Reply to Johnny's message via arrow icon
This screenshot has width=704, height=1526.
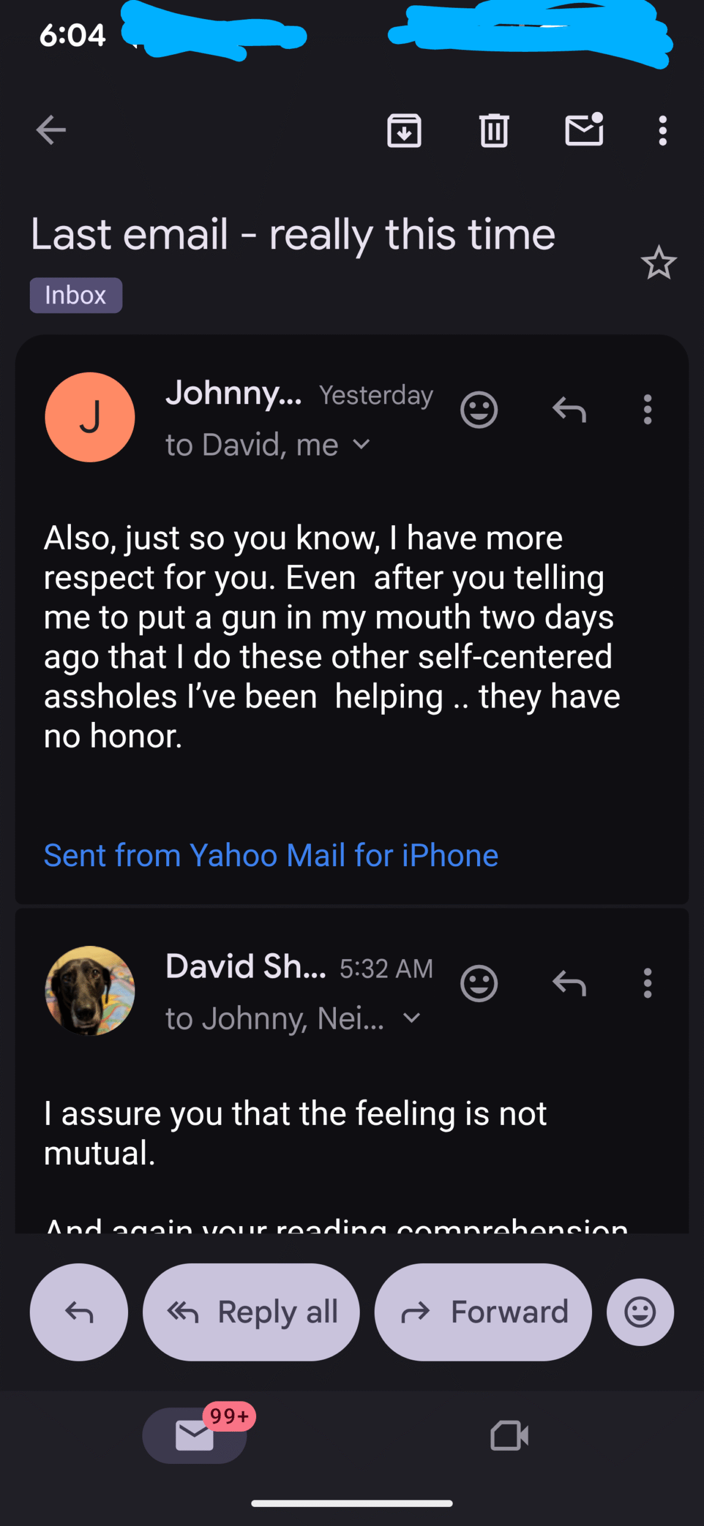[x=569, y=410]
